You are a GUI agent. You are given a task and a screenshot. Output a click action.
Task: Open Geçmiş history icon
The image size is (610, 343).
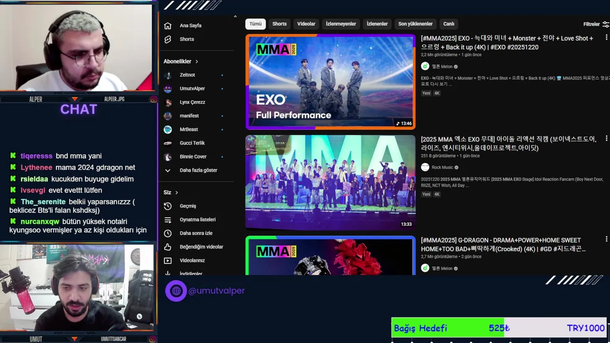(x=168, y=206)
